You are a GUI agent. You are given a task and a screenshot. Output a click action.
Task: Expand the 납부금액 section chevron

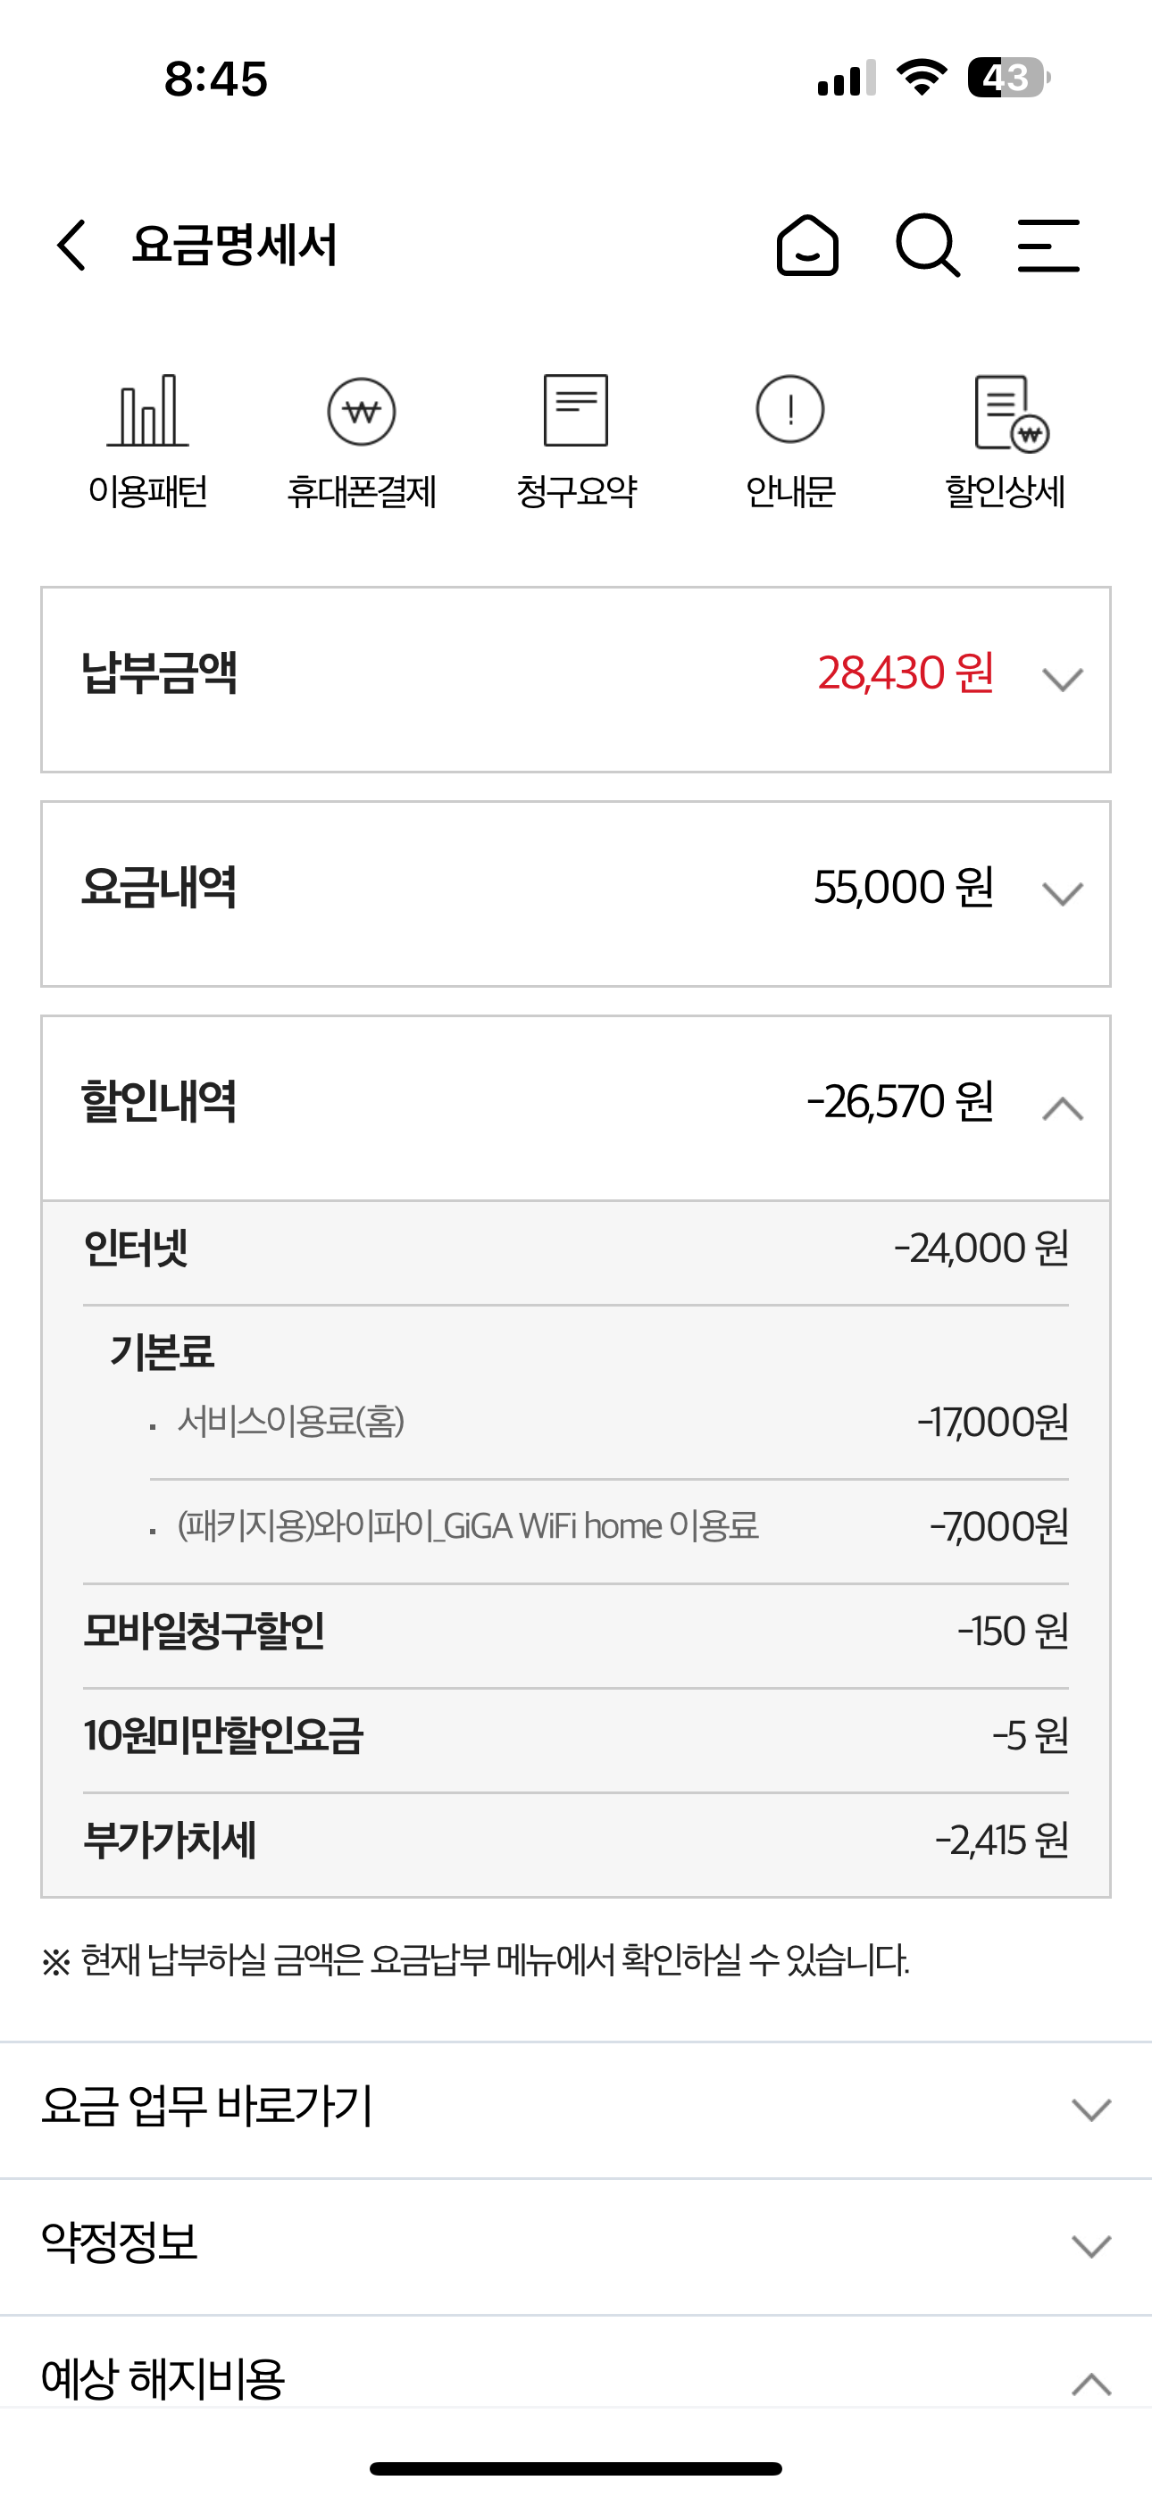pyautogui.click(x=1062, y=680)
